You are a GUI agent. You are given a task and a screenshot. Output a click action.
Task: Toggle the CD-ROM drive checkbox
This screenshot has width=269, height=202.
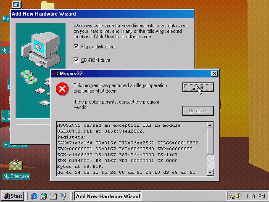76,60
